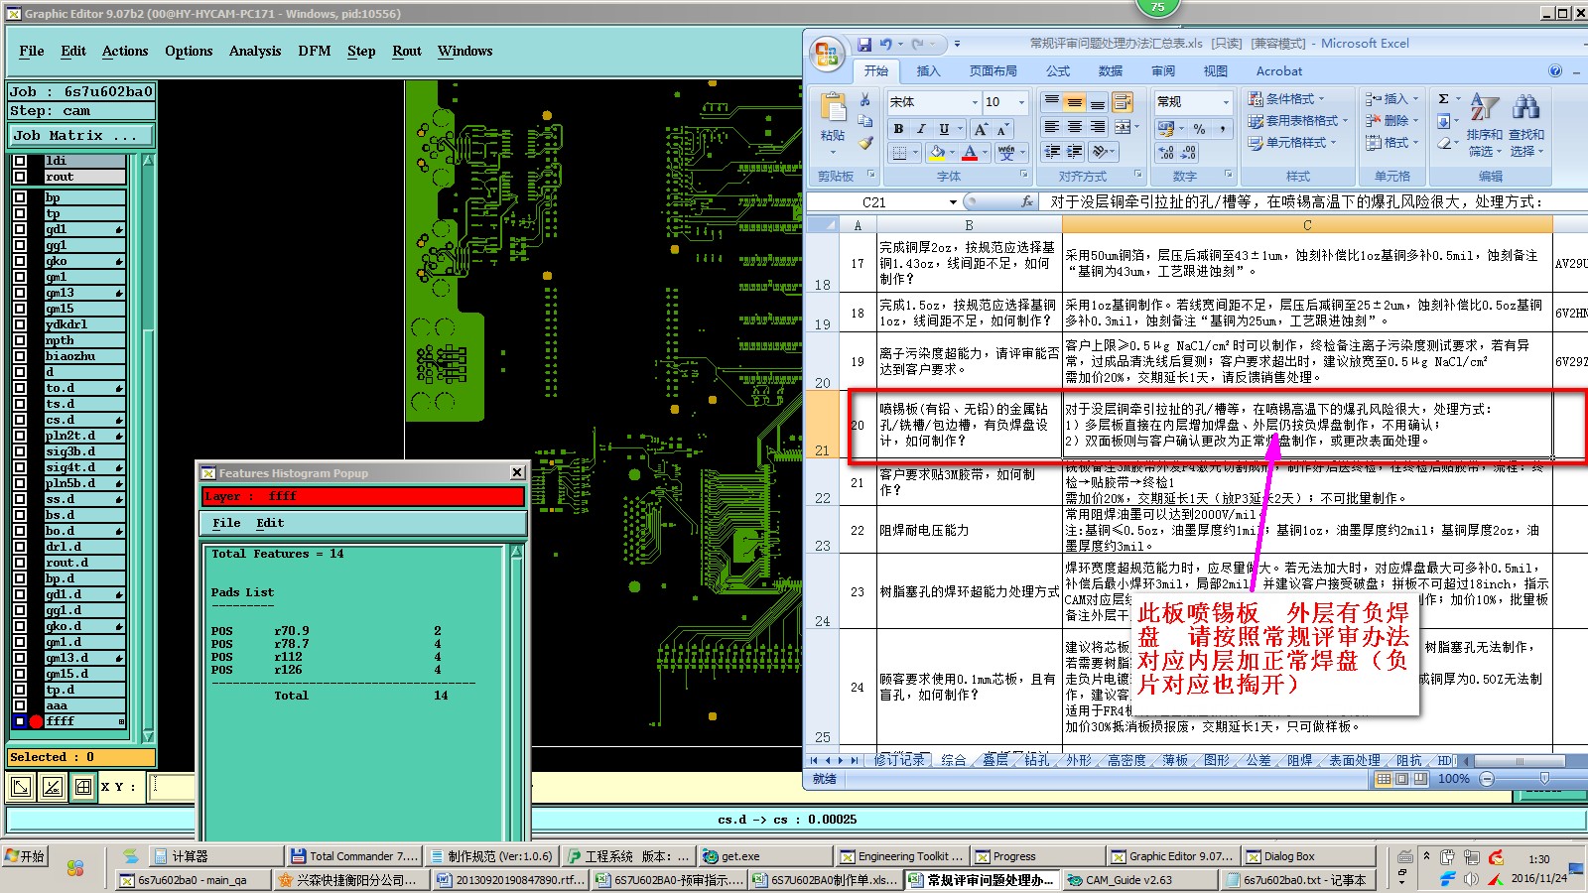
Task: Click the Percent Style icon
Action: point(1199,129)
